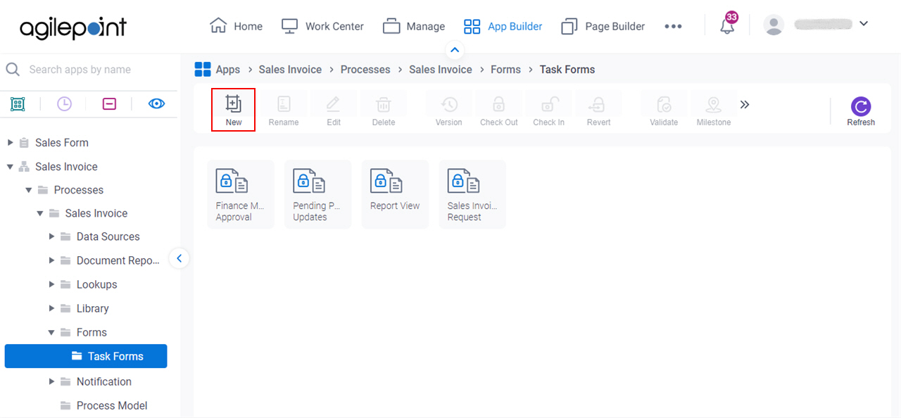Image resolution: width=901 pixels, height=418 pixels.
Task: Click Forms link in the breadcrumb
Action: click(x=505, y=70)
